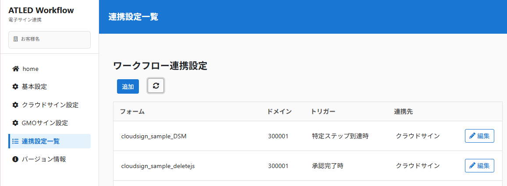Image resolution: width=507 pixels, height=186 pixels.
Task: Select 連携設定一覧 in the sidebar
Action: 50,141
